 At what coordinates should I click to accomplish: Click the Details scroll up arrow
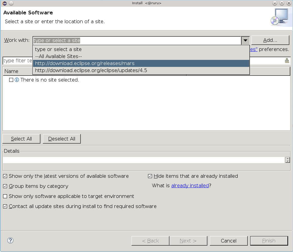[x=287, y=158]
